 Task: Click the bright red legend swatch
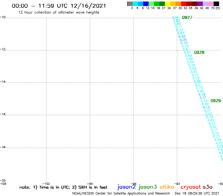tap(184, 4)
